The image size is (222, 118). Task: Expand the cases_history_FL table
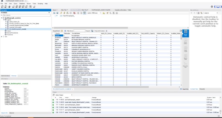tap(6, 22)
